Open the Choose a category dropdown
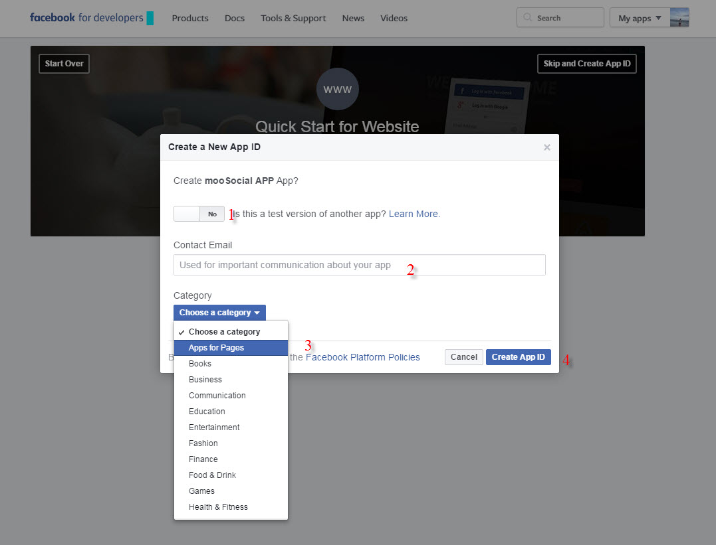Viewport: 716px width, 545px height. click(x=219, y=313)
